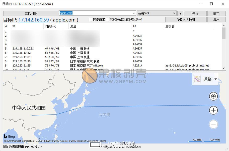Viewport: 229px width, 151px height.
Task: Export results with 导出 button
Action: [x=216, y=20]
